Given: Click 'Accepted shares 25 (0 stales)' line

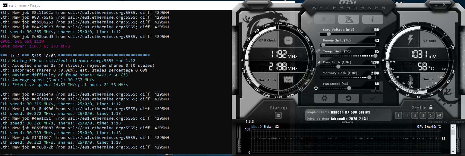Looking at the screenshot, I should 77,66.
